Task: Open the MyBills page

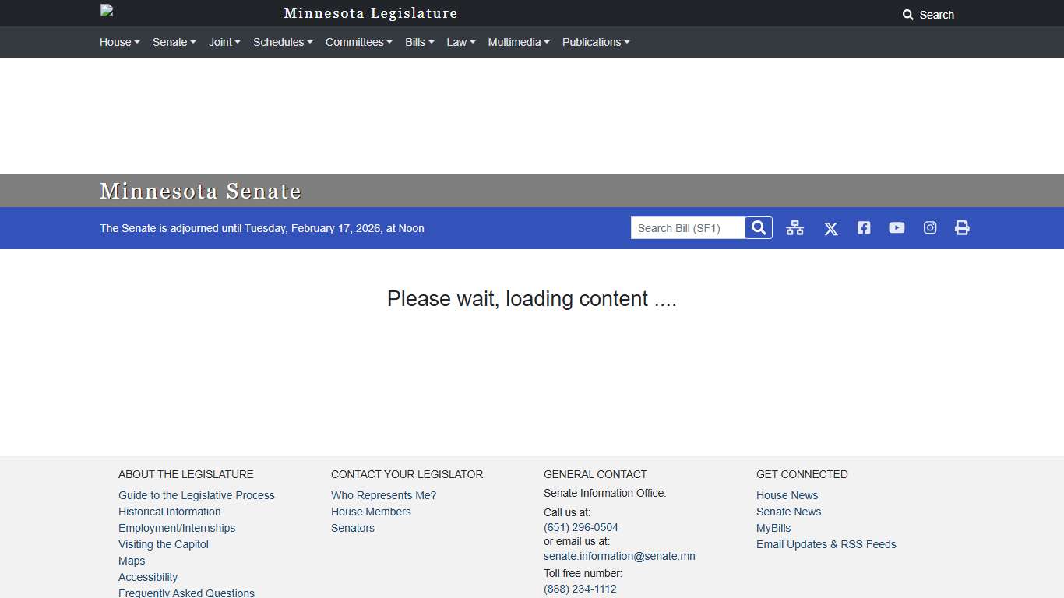Action: point(773,528)
